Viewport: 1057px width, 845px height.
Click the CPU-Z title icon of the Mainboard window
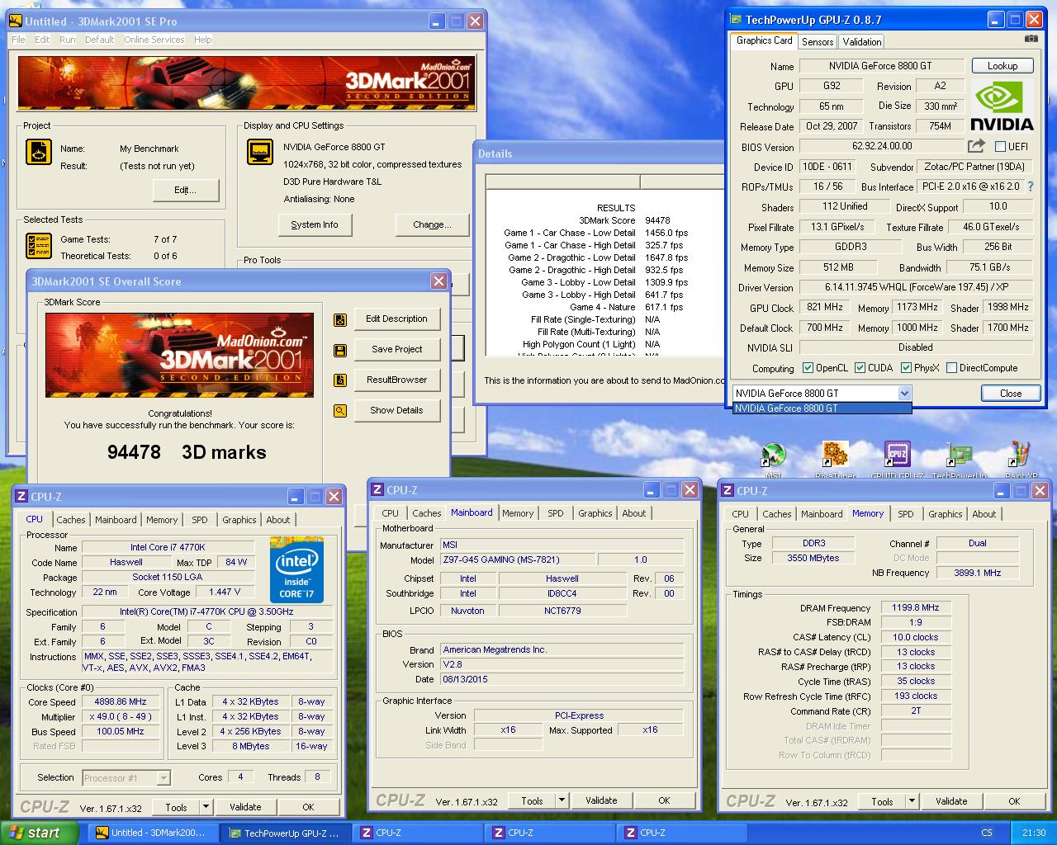pos(378,490)
